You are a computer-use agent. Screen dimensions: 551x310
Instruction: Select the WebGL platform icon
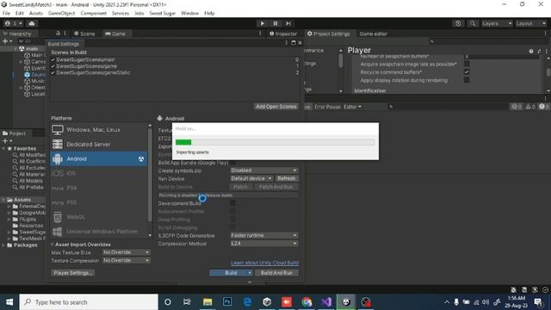[58, 217]
